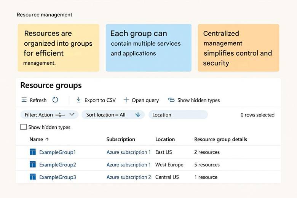
Task: Click the Show hidden types toolbar icon
Action: click(x=171, y=100)
